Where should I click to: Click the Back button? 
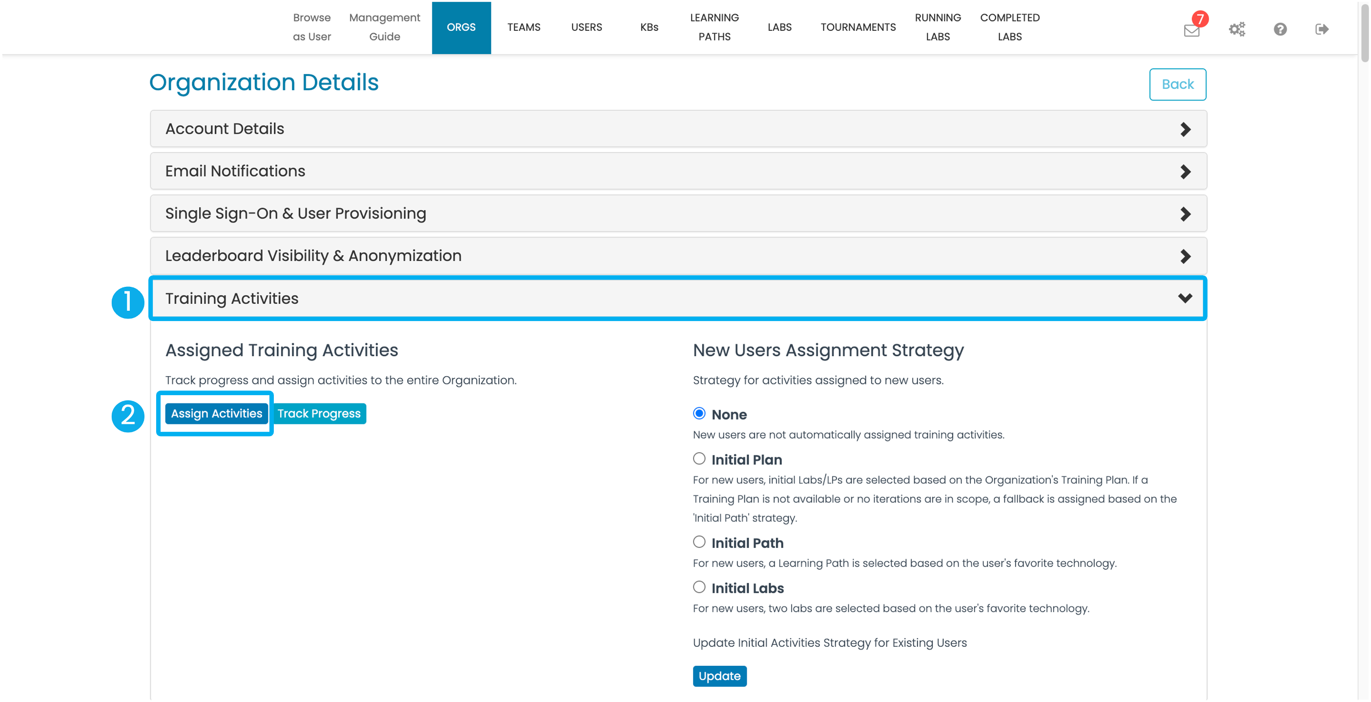(1177, 84)
